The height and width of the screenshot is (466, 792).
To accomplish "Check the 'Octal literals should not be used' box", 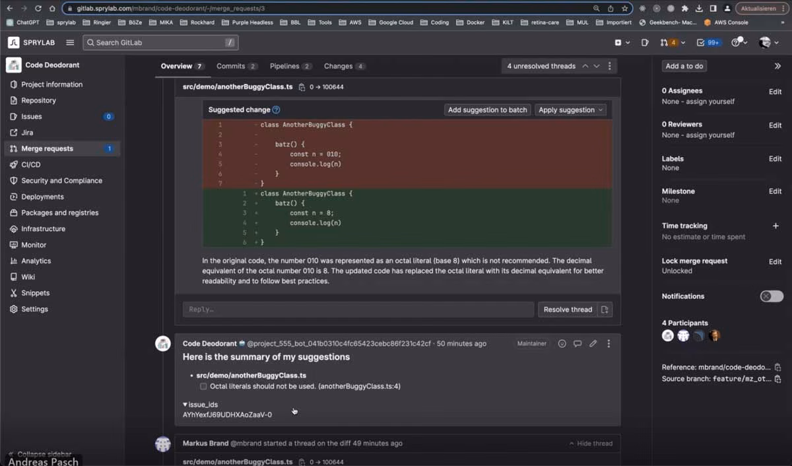I will [x=203, y=386].
